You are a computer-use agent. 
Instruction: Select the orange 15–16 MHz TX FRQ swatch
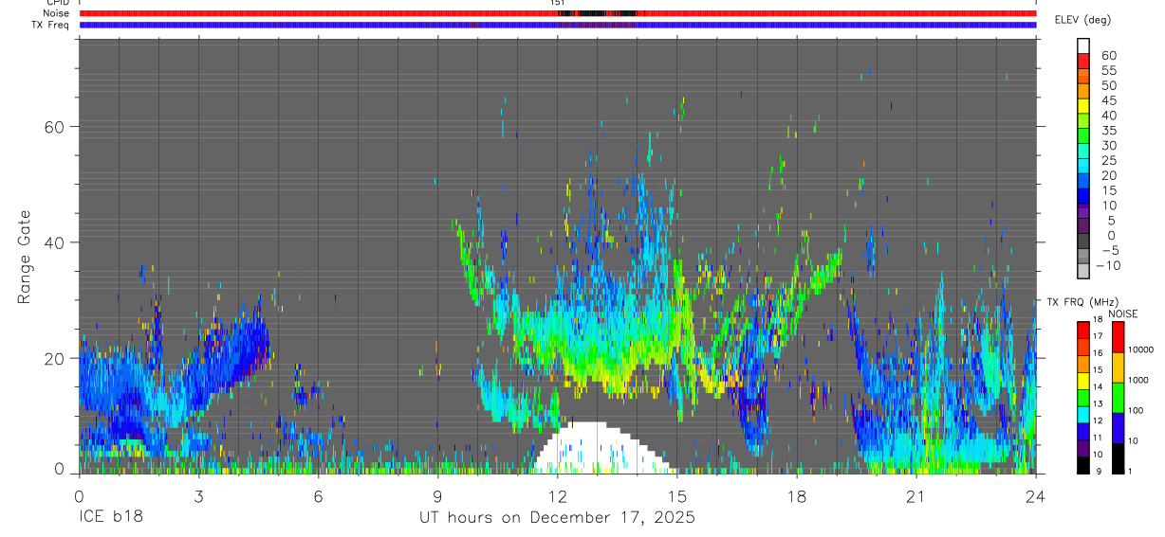click(1083, 364)
